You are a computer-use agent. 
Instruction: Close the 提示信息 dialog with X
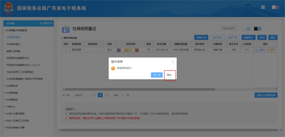point(173,62)
